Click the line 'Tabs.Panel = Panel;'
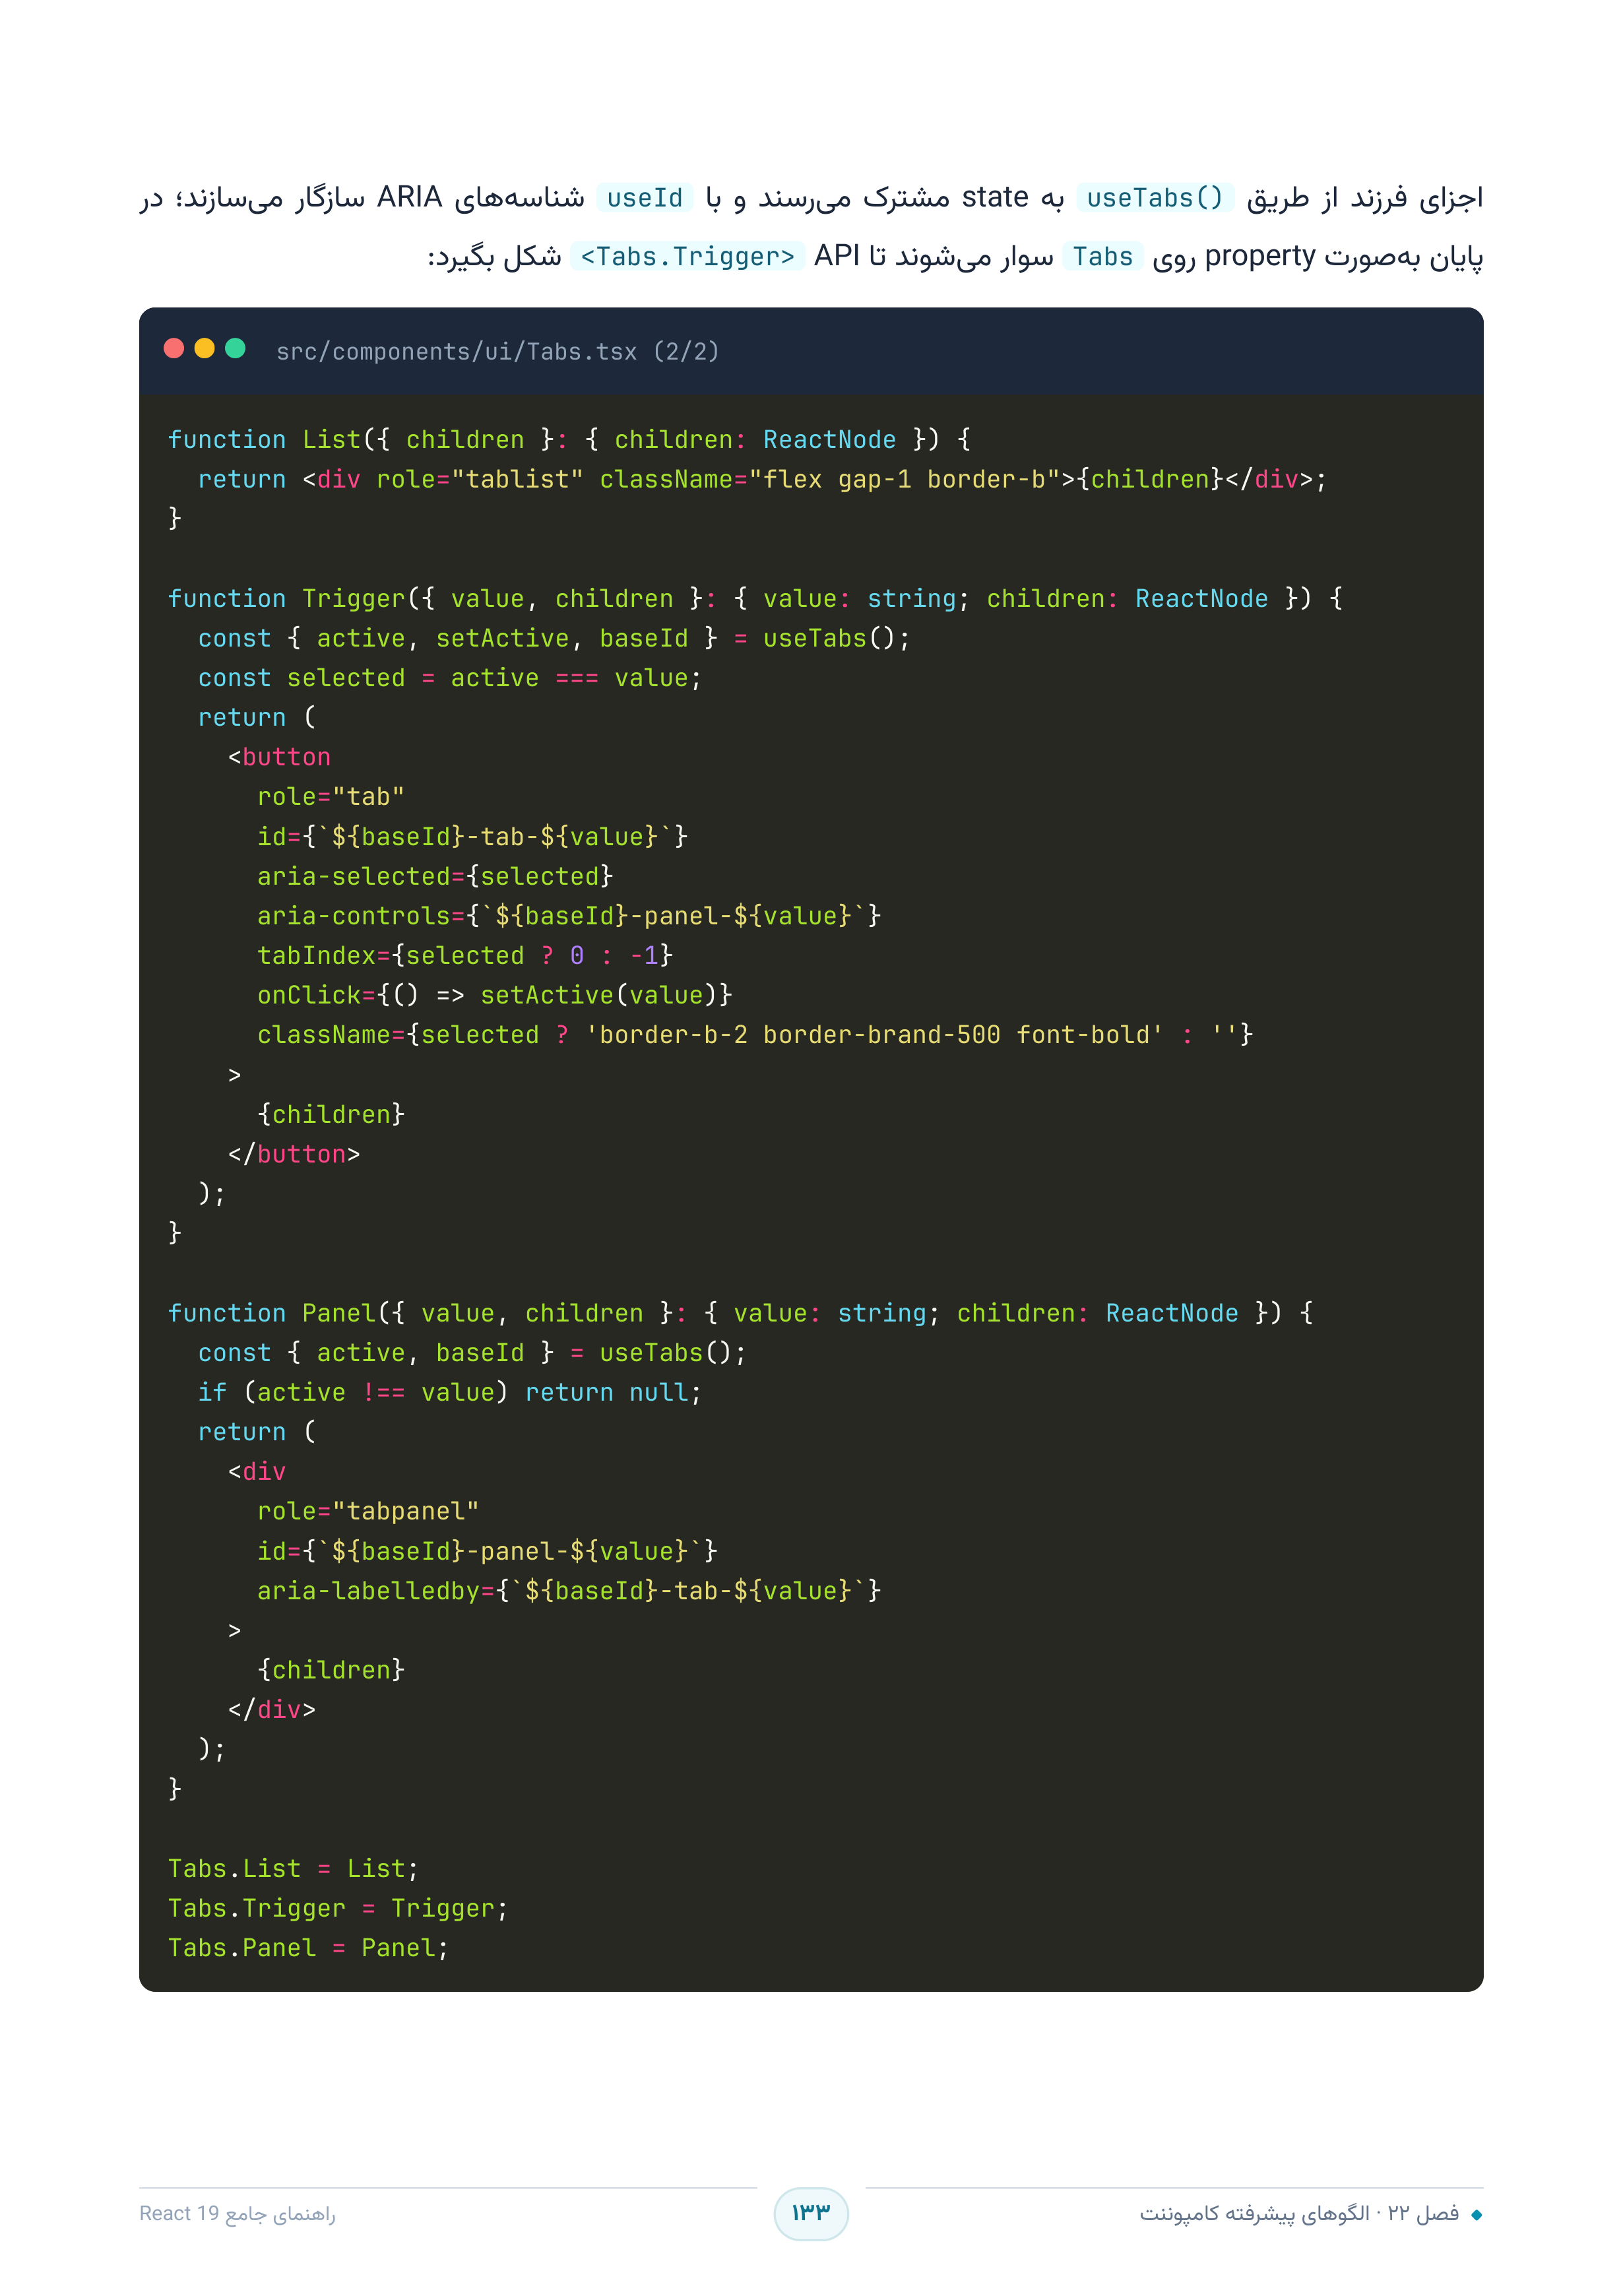The width and height of the screenshot is (1623, 2296). (308, 1947)
